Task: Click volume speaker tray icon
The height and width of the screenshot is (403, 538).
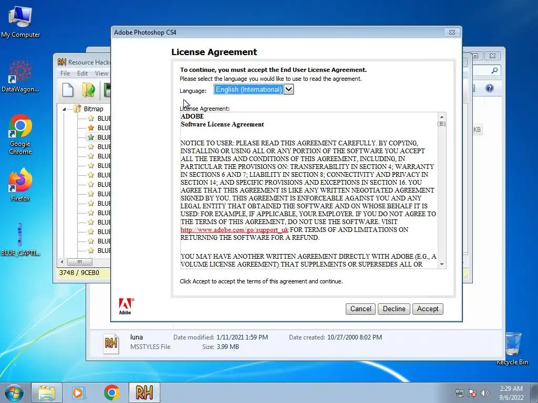Action: coord(485,393)
